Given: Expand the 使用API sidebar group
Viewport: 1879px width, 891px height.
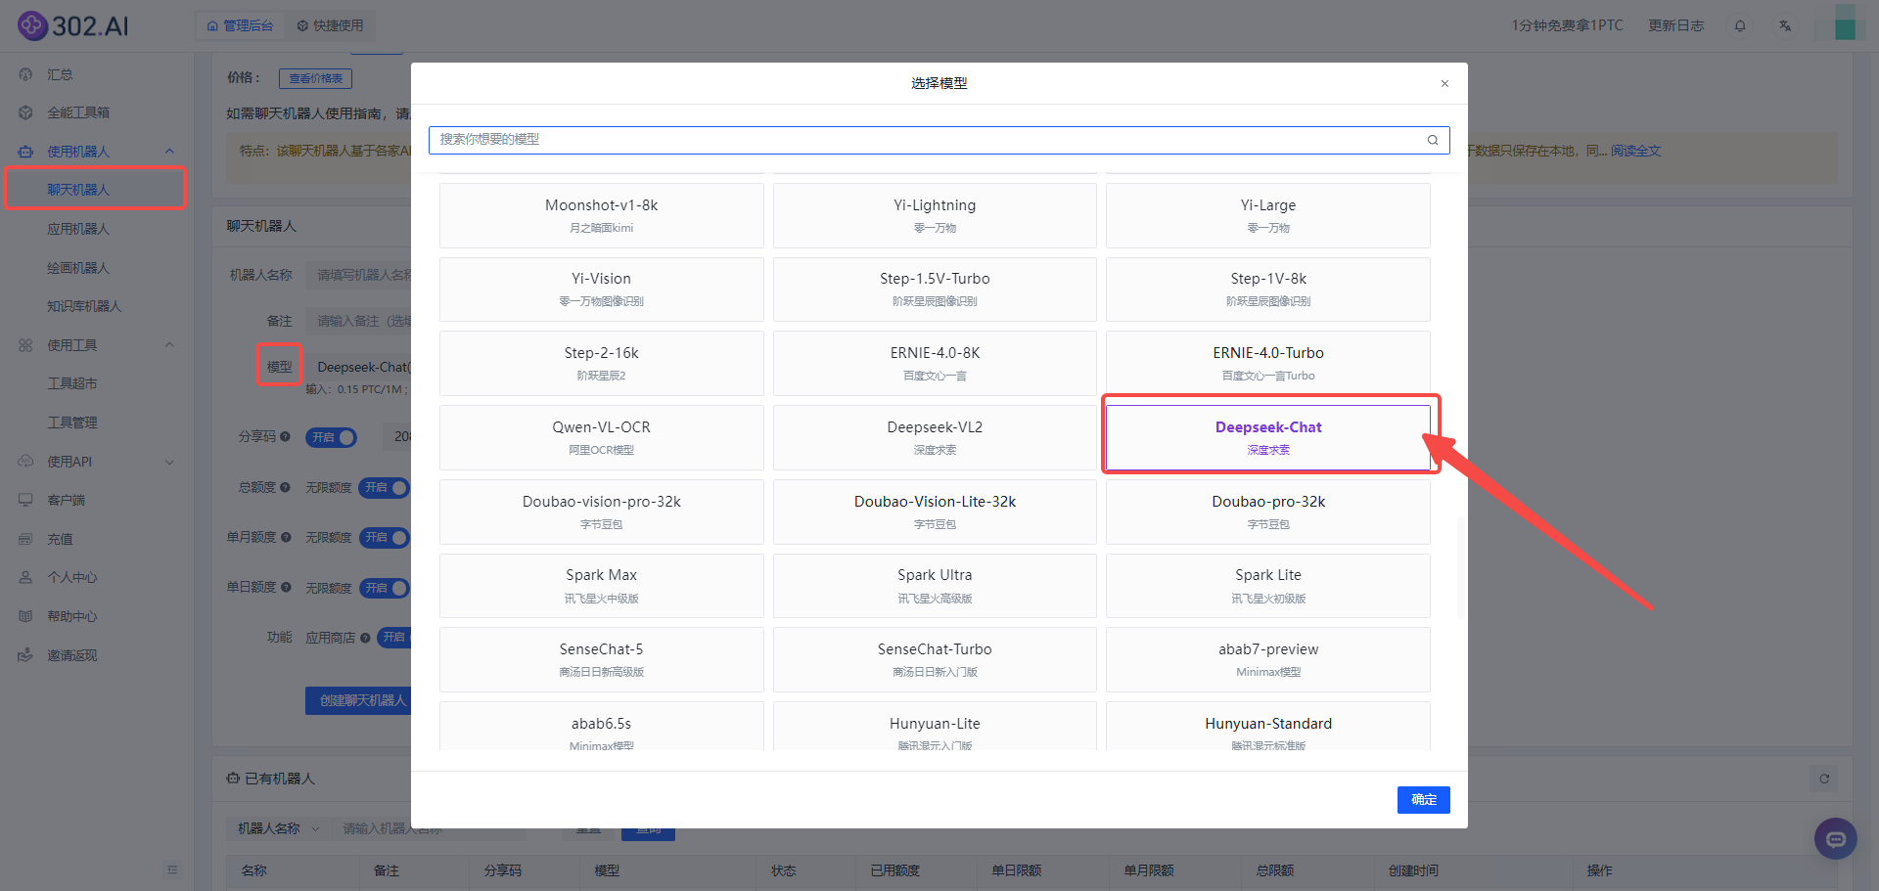Looking at the screenshot, I should point(97,462).
